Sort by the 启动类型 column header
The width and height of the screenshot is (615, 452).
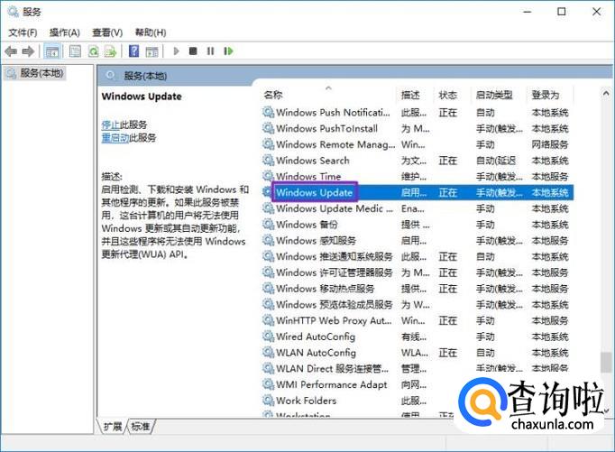pos(494,95)
